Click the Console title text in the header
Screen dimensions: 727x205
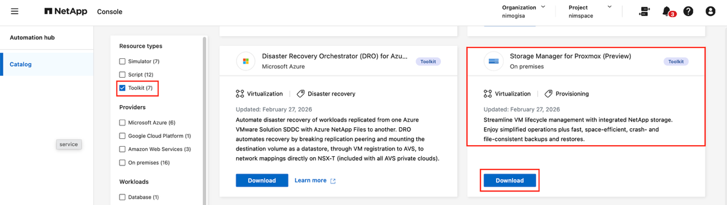point(110,12)
